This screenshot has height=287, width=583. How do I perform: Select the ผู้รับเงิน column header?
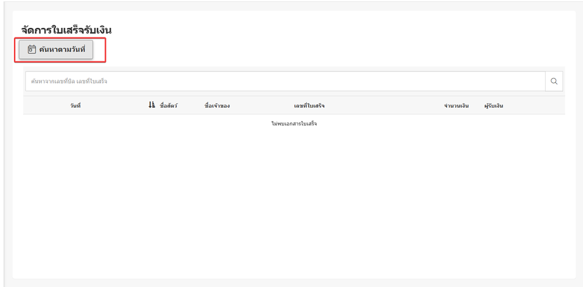[x=494, y=106]
